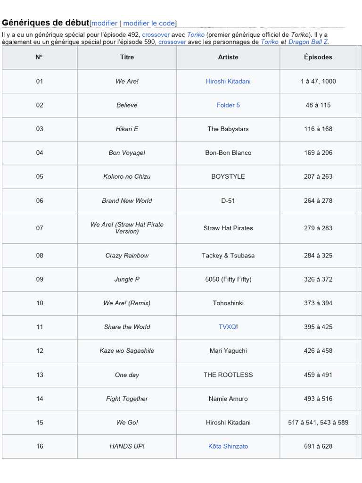Viewport: 362px width, 483px height.
Task: Click the 'TVXQ' artist link
Action: click(227, 327)
